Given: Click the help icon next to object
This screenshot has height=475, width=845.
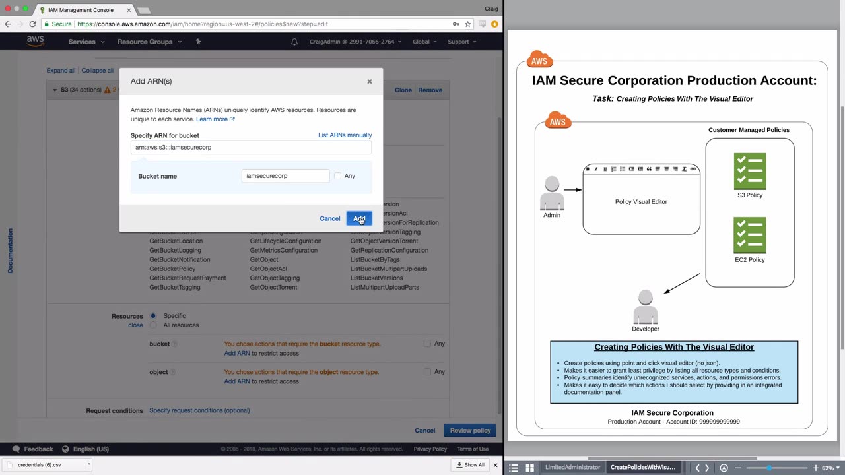Looking at the screenshot, I should point(173,372).
